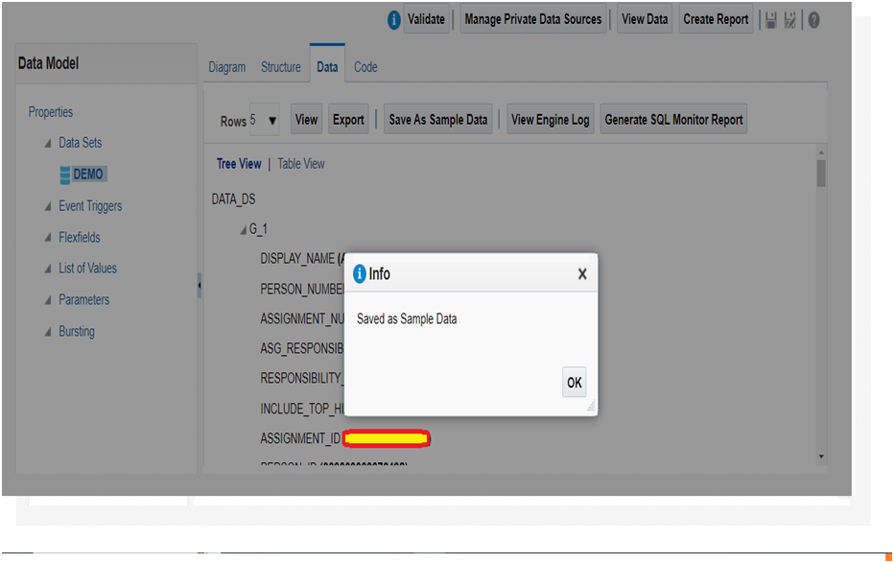This screenshot has height=563, width=894.
Task: Open Help using the question mark icon
Action: click(814, 19)
